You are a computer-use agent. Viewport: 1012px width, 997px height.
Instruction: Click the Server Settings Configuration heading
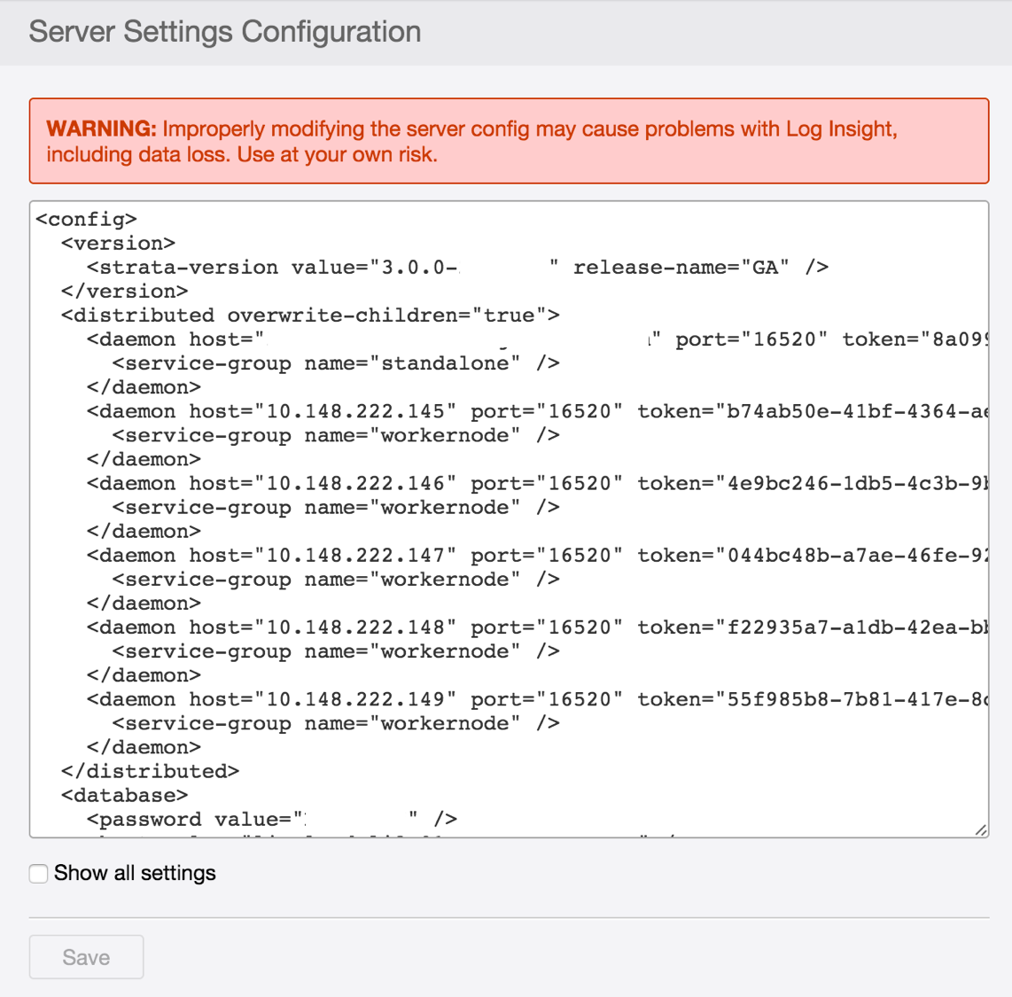click(x=225, y=32)
